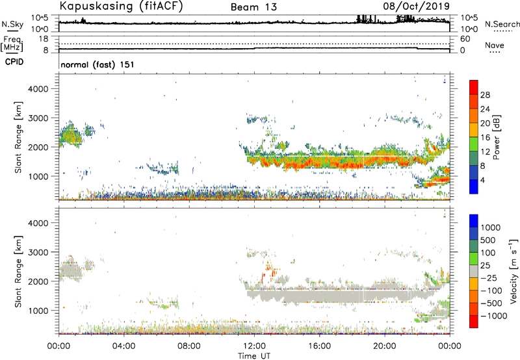Image resolution: width=520 pixels, height=360 pixels.
Task: Select the 24 label on Power colorbar
Action: [485, 109]
